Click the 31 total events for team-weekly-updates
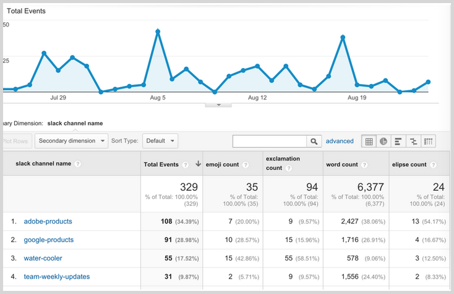 (168, 277)
